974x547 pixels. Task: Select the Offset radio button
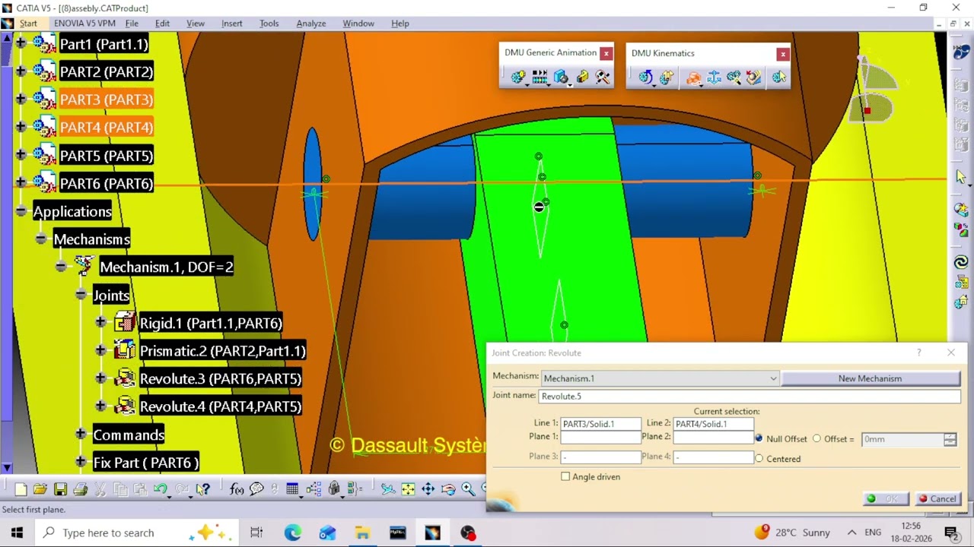816,438
